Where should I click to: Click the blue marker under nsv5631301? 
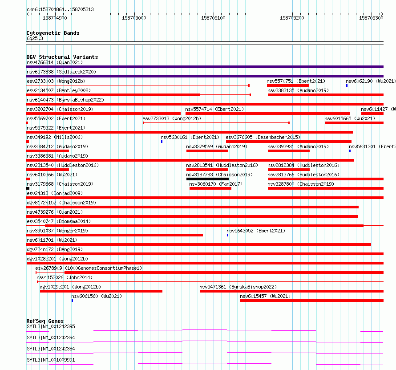tap(350, 151)
